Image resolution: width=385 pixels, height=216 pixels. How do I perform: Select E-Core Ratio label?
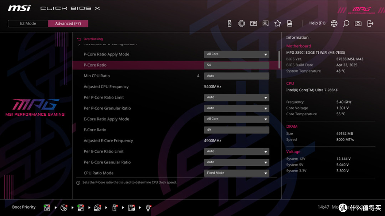[x=95, y=130]
